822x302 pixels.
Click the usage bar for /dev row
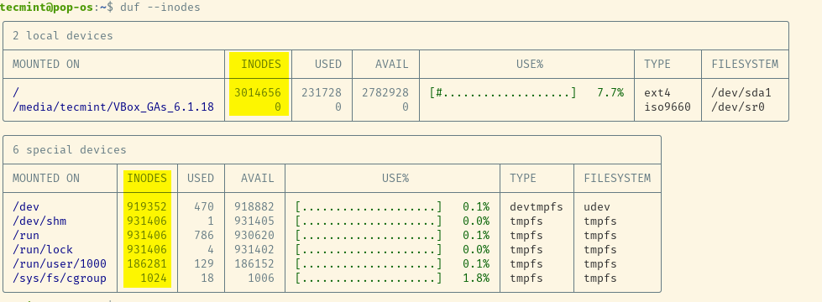click(369, 206)
